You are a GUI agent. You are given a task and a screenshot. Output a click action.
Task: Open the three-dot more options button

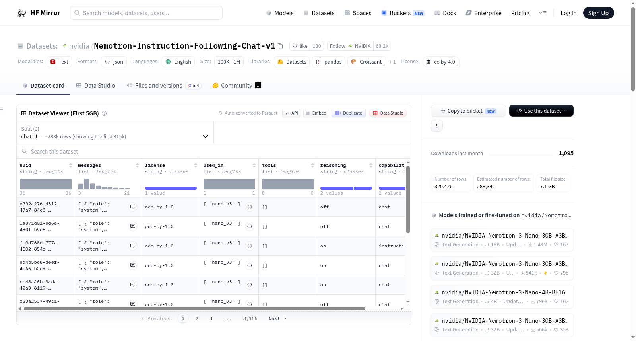point(437,126)
